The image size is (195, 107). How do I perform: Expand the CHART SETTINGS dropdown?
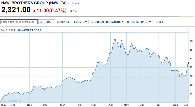click(139, 22)
